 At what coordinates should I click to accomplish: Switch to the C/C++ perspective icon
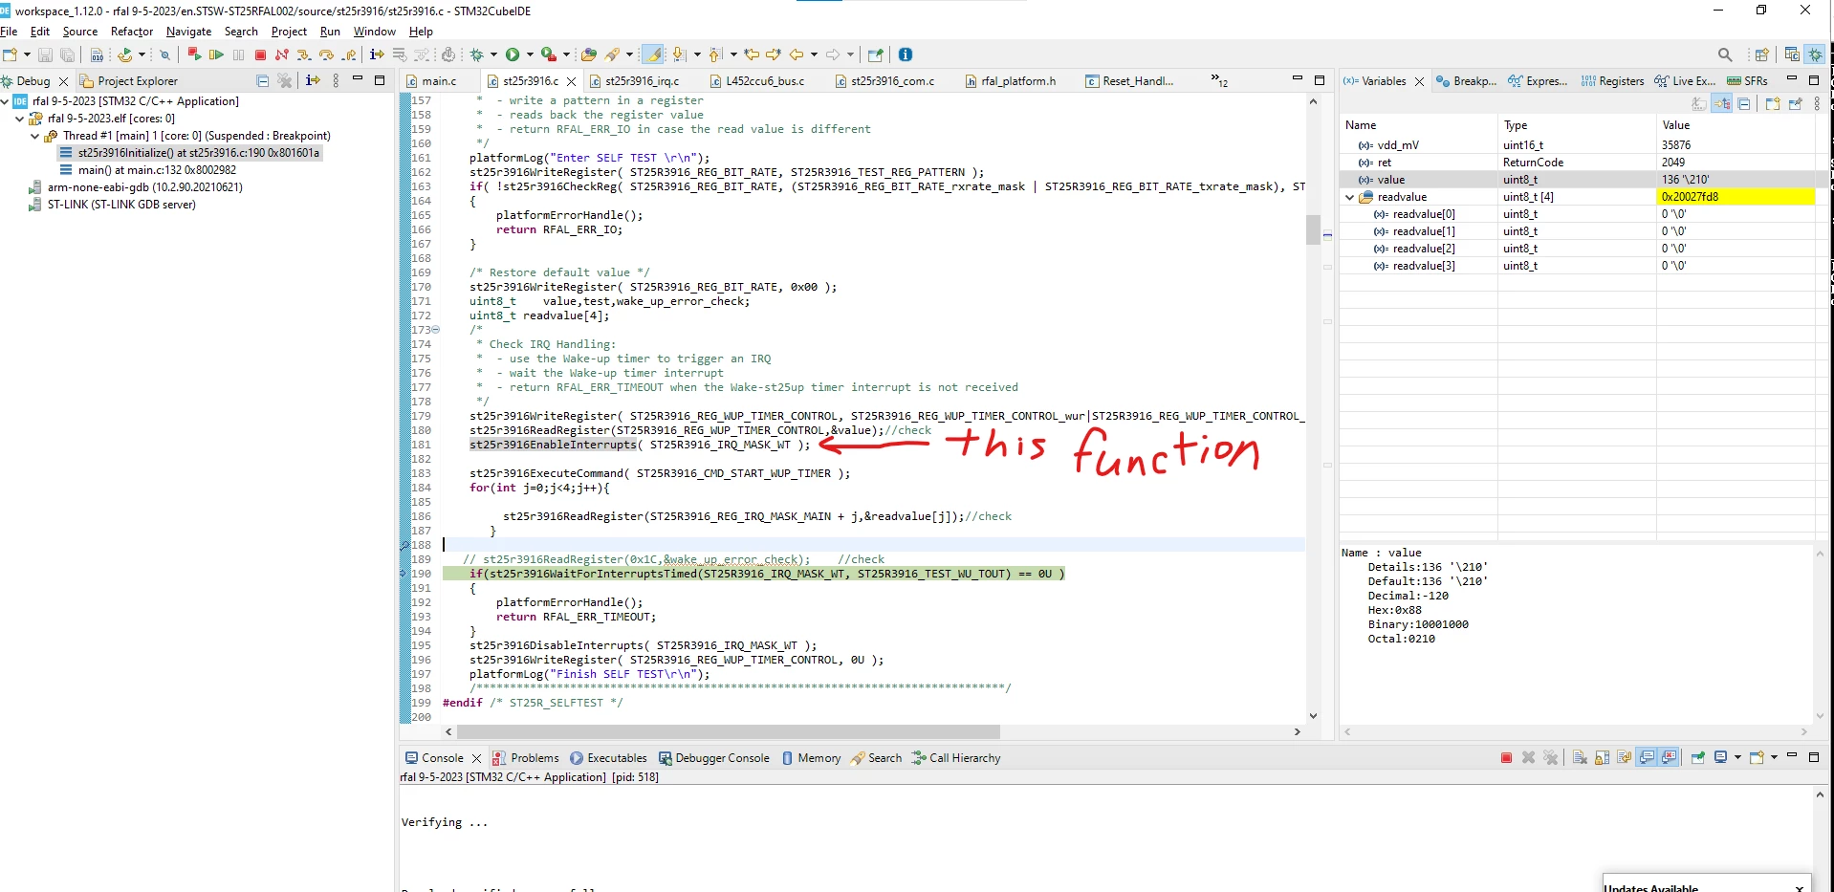tap(1792, 54)
